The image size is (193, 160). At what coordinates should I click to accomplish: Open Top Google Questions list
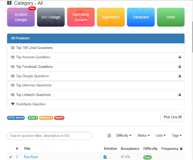[96, 76]
